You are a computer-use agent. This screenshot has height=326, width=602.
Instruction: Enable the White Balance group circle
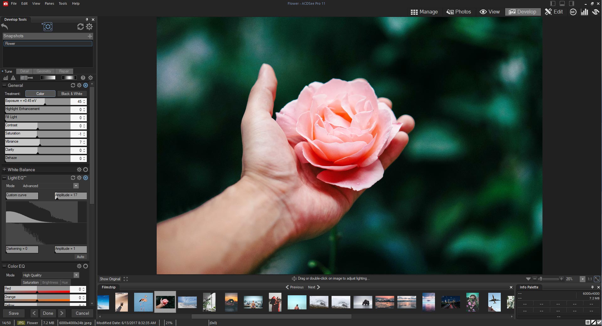(x=86, y=170)
